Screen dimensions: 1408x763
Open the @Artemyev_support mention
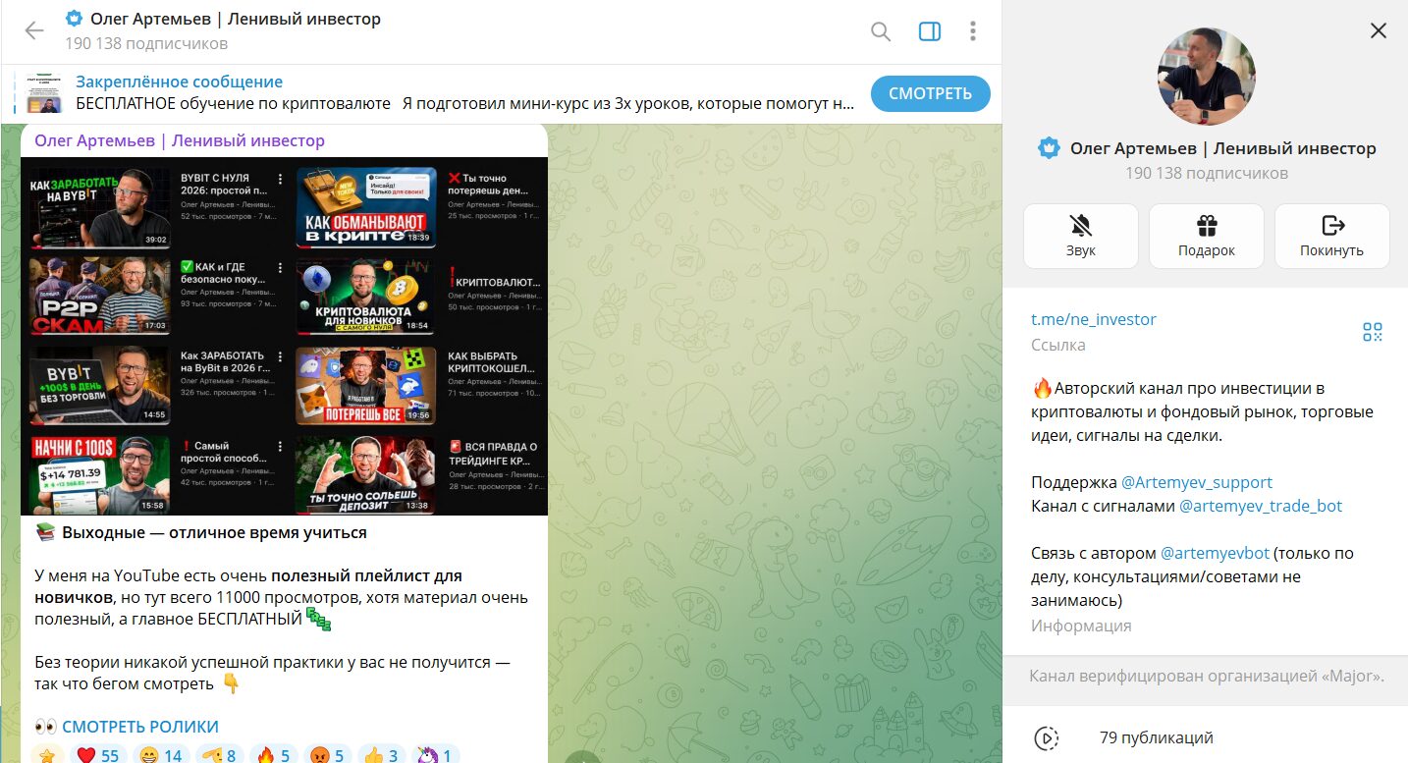(1196, 482)
